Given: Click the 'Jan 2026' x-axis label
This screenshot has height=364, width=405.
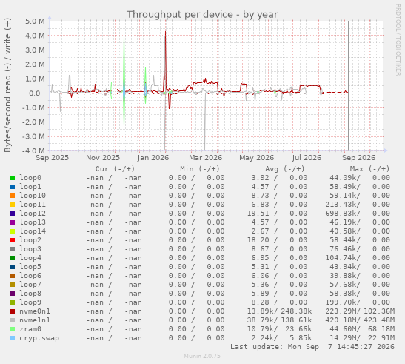Looking at the screenshot, I should point(153,158).
